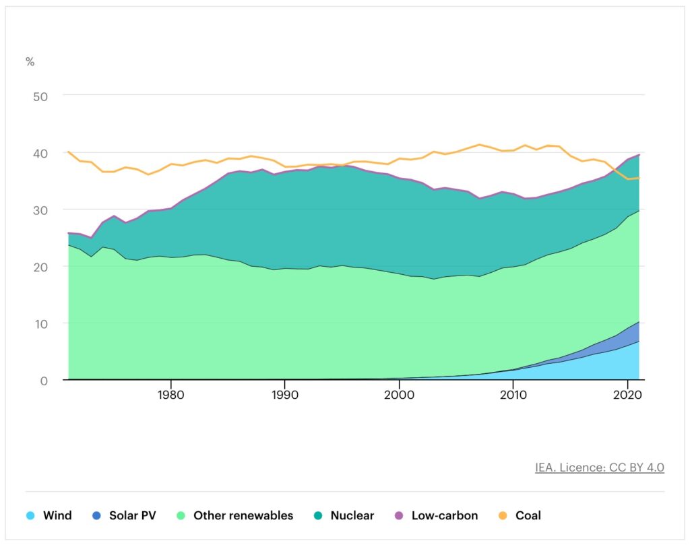Open the IEA Licence CC BY 4.0 link
690x545 pixels.
click(600, 468)
